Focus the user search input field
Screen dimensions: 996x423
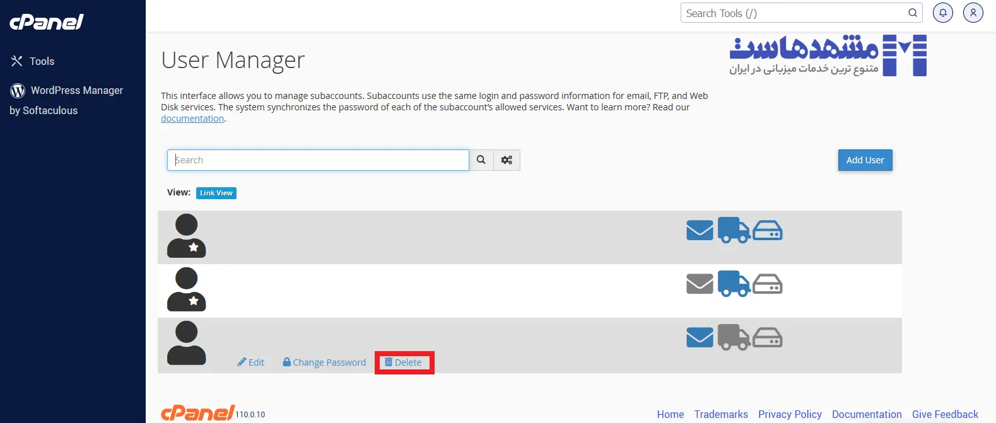coord(318,160)
